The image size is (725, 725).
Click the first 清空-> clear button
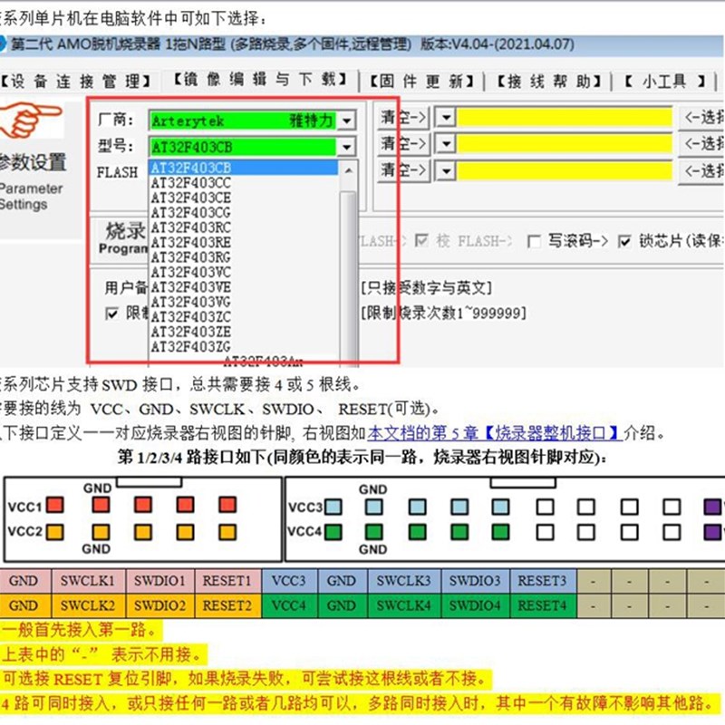403,118
